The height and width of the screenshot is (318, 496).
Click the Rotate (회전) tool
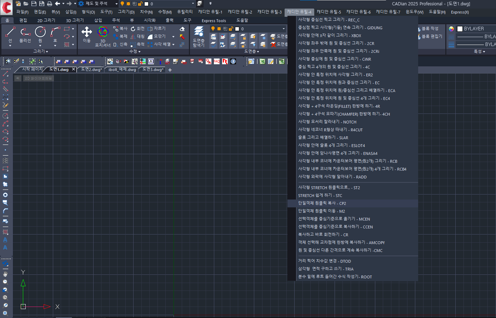(137, 29)
